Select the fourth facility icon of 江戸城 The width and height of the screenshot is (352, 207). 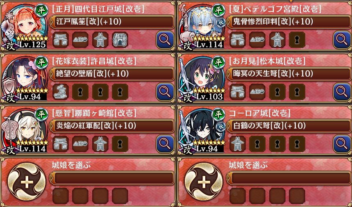point(120,40)
